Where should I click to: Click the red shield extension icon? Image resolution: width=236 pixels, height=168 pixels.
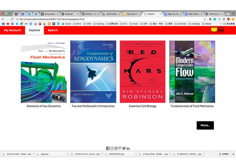(229, 19)
